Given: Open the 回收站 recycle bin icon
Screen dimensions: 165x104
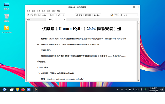Looking at the screenshot, I should [x=7, y=18].
